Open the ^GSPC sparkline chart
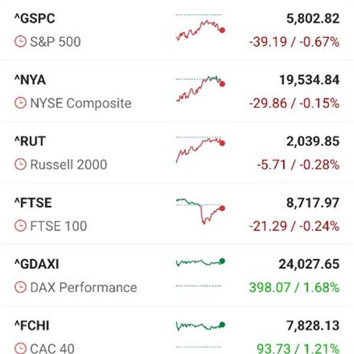This screenshot has height=354, width=354. [201, 28]
